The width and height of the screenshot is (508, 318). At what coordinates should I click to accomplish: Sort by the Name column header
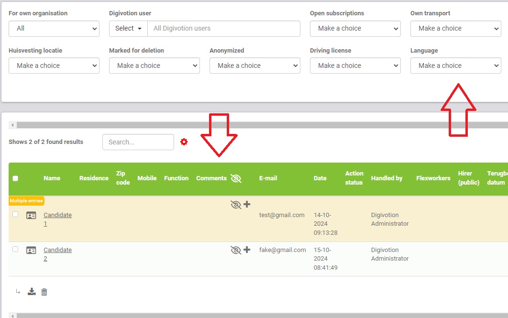52,178
